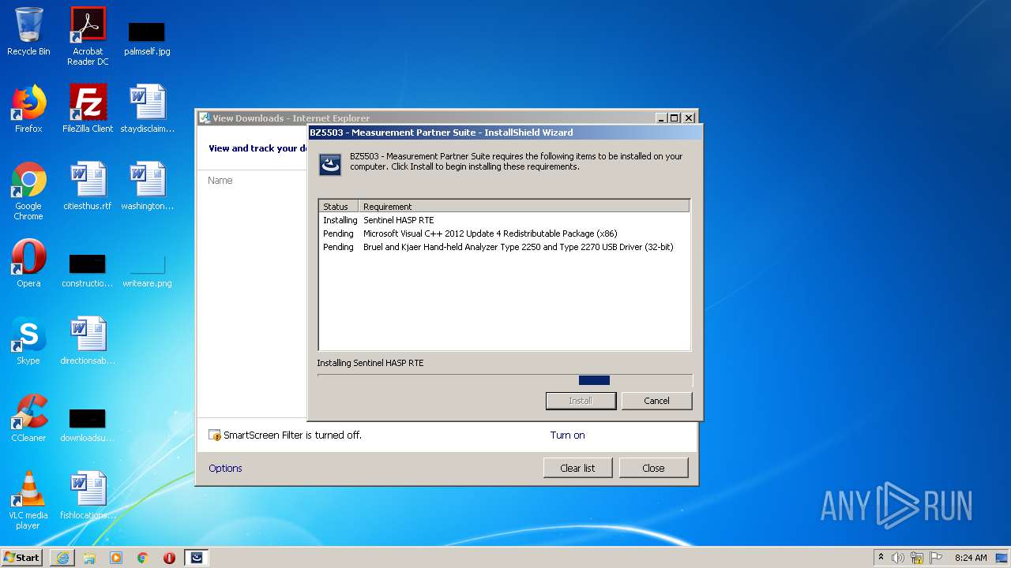
Task: Launch Skype desktop shortcut
Action: pyautogui.click(x=28, y=341)
